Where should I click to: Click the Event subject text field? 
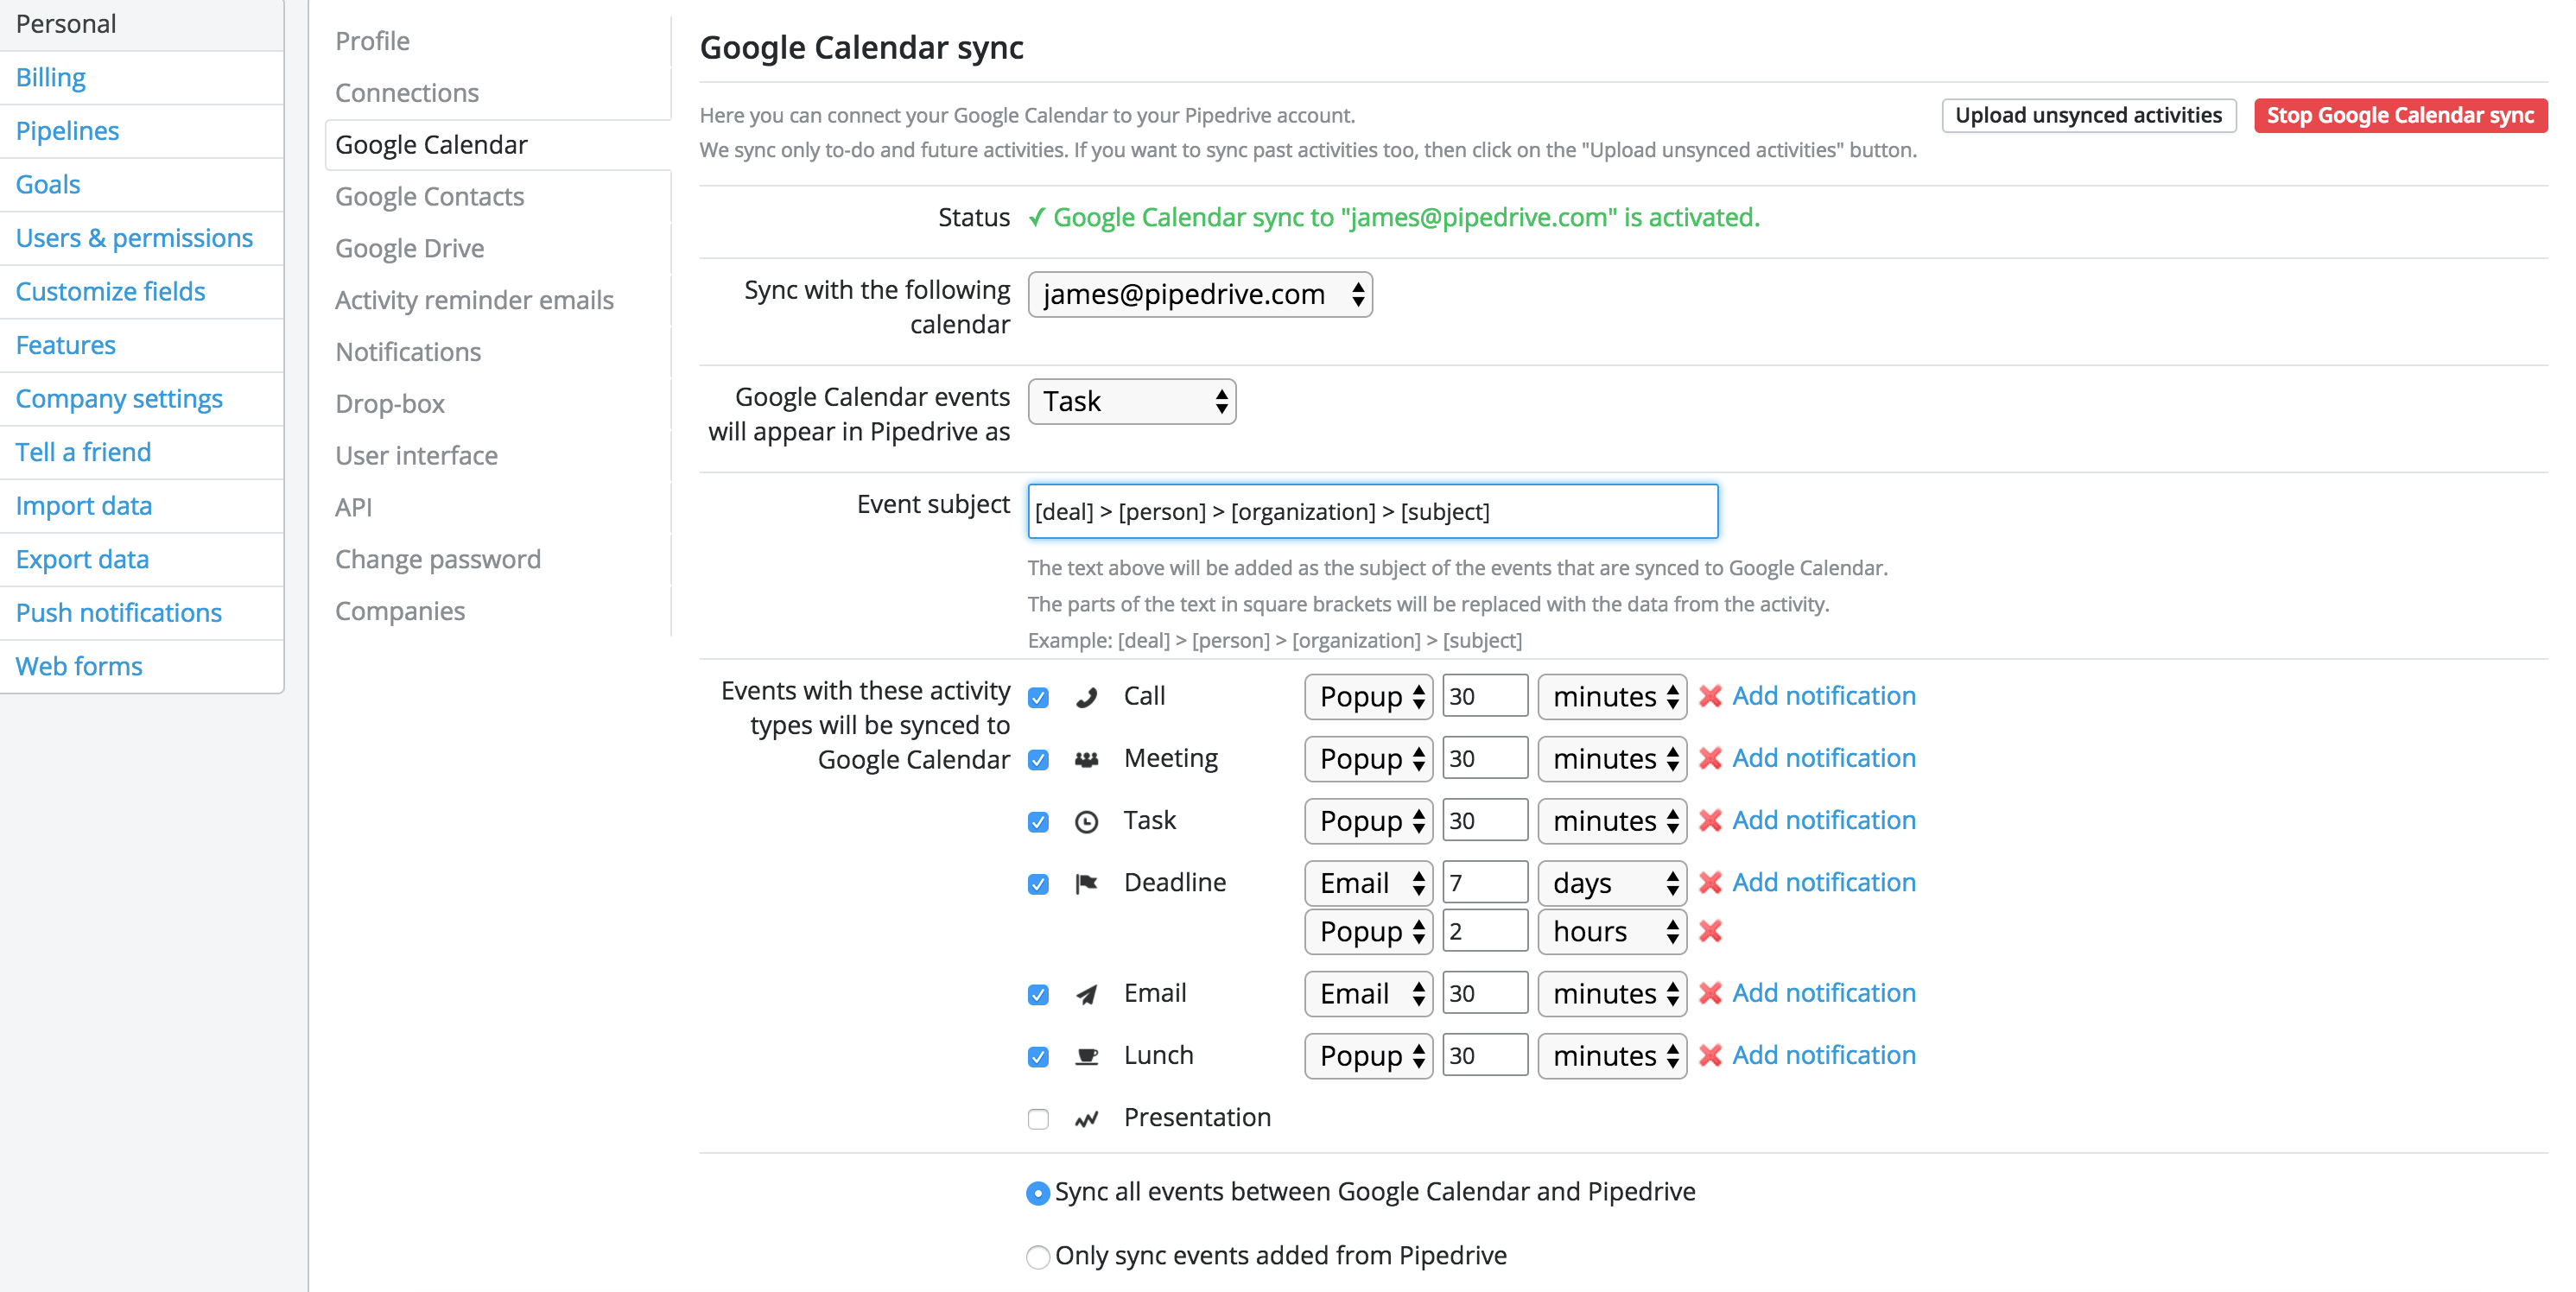click(1373, 512)
